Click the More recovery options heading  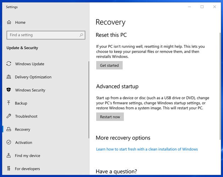(123, 138)
